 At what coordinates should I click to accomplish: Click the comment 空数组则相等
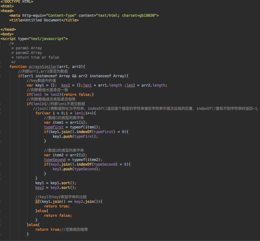coord(75,230)
